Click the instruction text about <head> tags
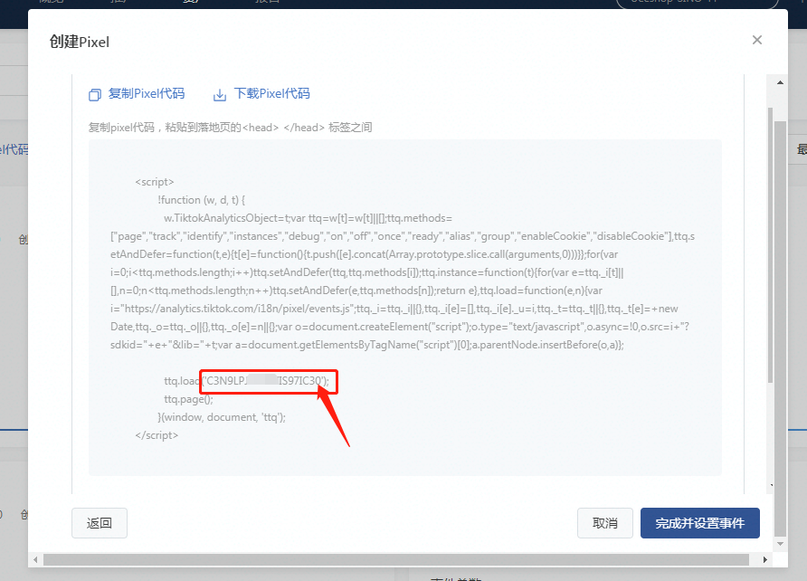 [230, 128]
